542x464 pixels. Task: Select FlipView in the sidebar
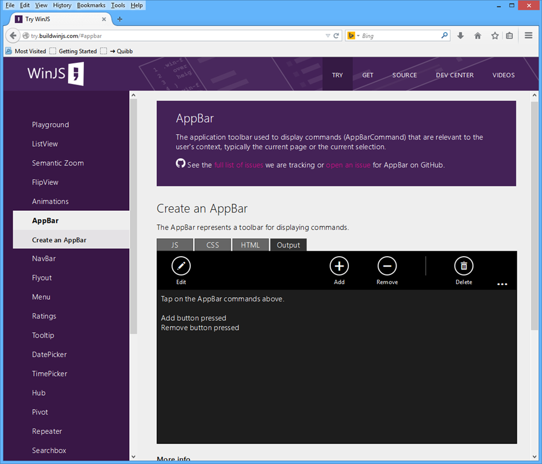click(45, 182)
